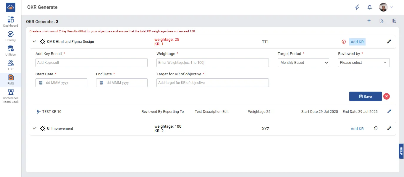Save the new key result

click(365, 96)
